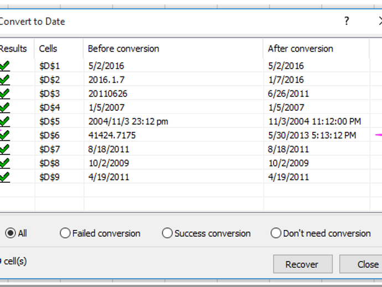This screenshot has width=382, height=287.
Task: Click the After conversion column header
Action: [x=301, y=49]
